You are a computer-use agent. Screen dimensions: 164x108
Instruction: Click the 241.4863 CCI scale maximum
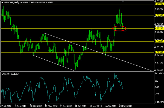point(159,73)
